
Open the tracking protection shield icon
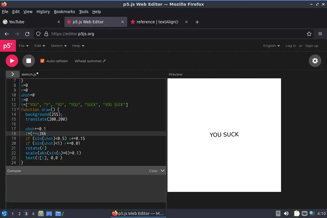[38, 34]
